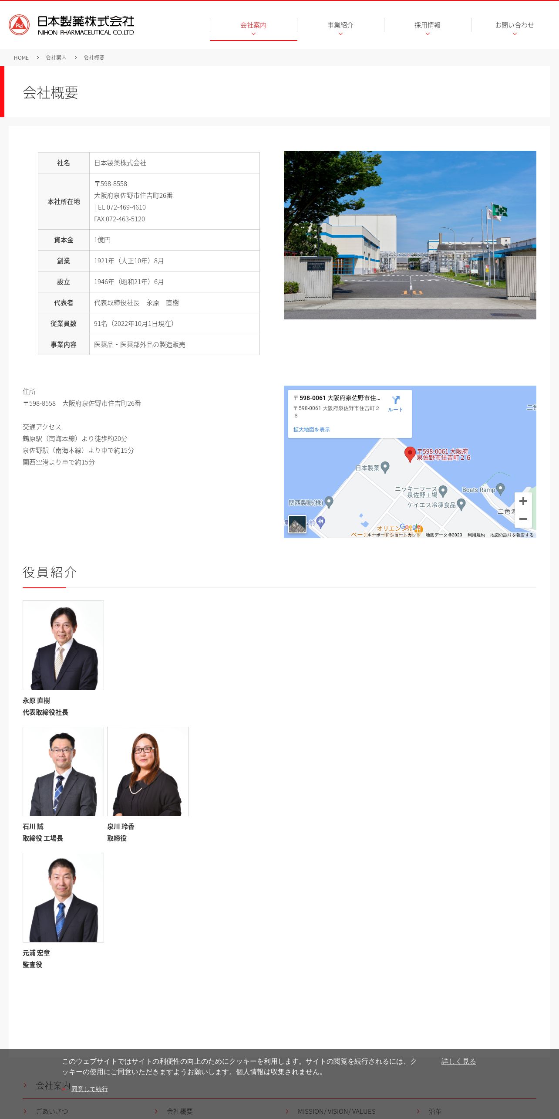Open 拡大地図を表示 link on the map

coord(312,430)
